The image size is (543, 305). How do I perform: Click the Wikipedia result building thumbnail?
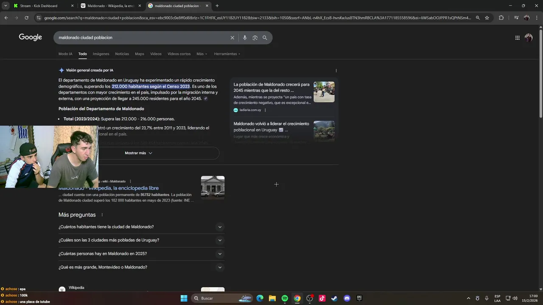pyautogui.click(x=213, y=187)
